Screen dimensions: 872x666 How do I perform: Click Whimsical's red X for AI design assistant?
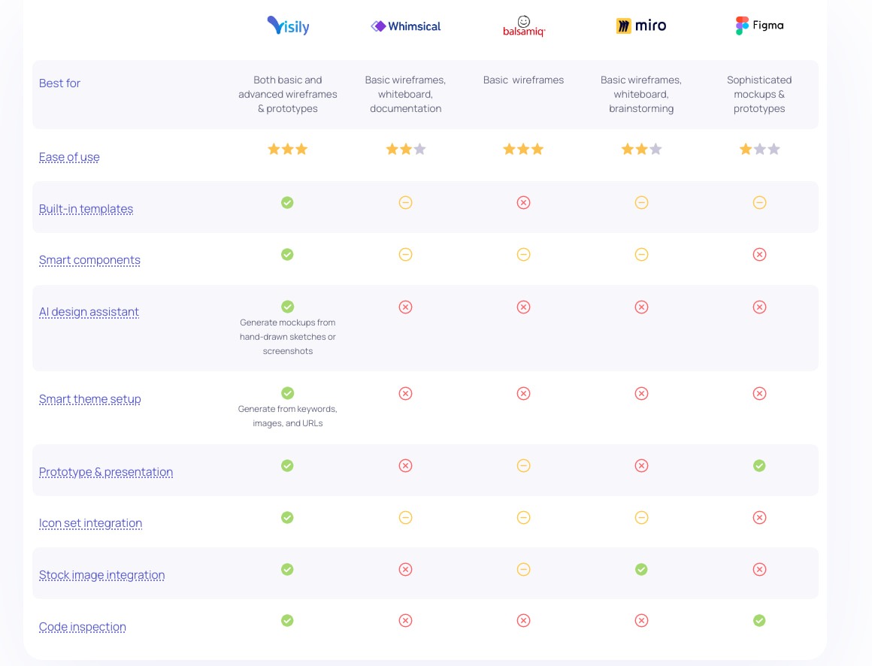tap(405, 307)
